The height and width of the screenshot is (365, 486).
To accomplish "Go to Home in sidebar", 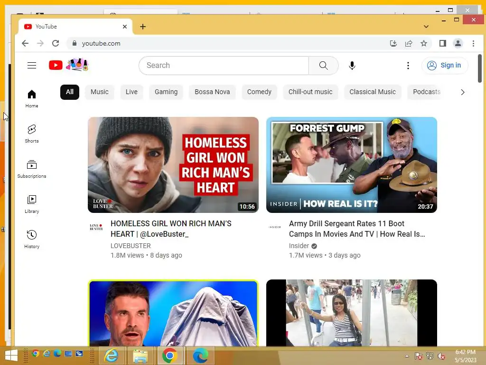I will click(x=32, y=99).
